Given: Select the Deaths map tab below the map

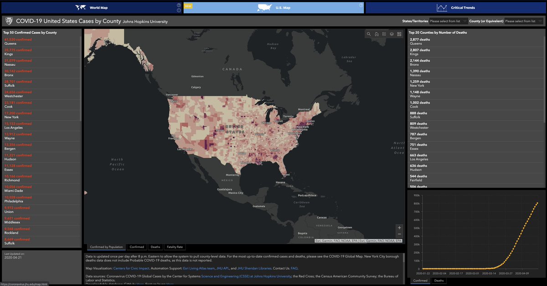Looking at the screenshot, I should click(x=155, y=247).
